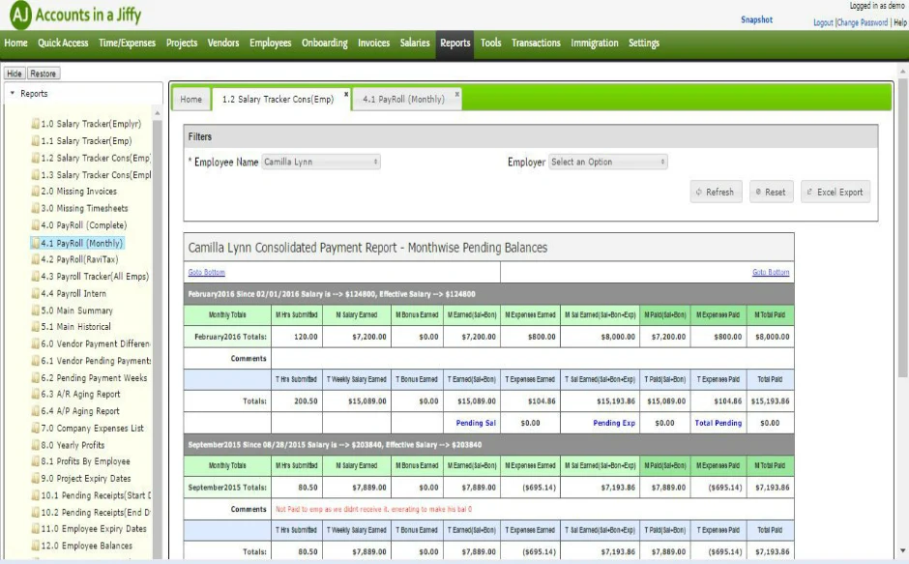Open the Projects menu
Image resolution: width=909 pixels, height=564 pixels.
point(182,43)
